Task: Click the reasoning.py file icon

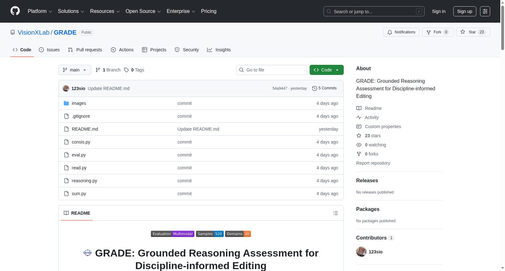Action: coord(66,181)
